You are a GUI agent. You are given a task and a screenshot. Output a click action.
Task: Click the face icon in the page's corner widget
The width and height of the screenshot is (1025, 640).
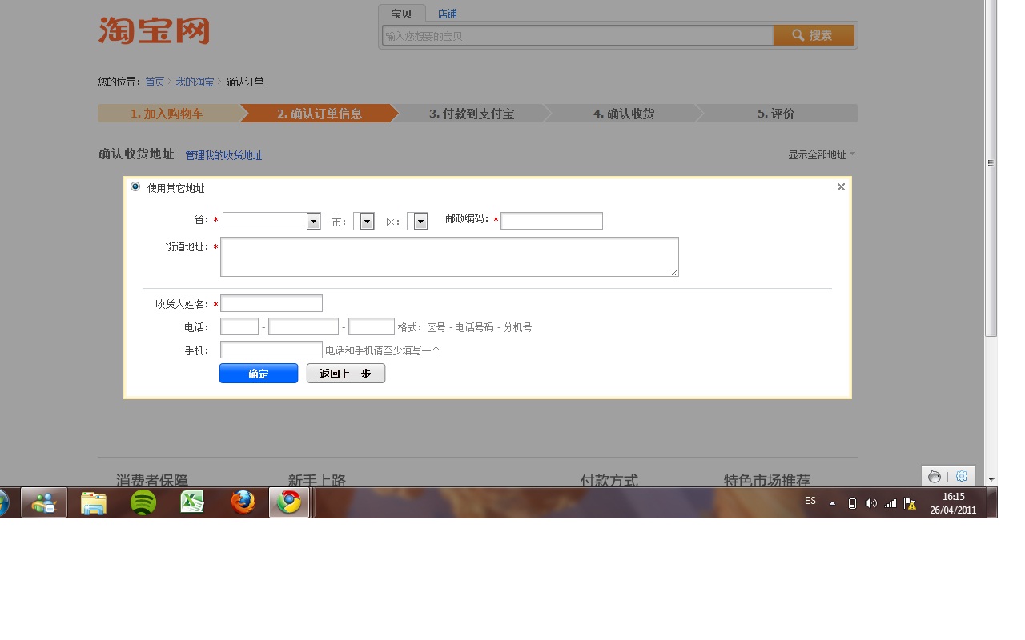[x=935, y=477]
